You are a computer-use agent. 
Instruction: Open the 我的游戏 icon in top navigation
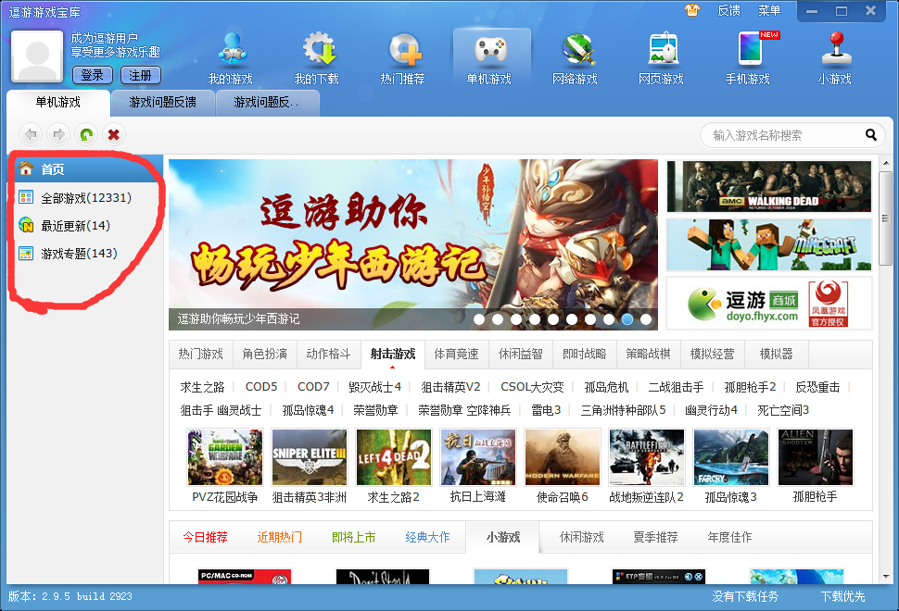click(231, 58)
